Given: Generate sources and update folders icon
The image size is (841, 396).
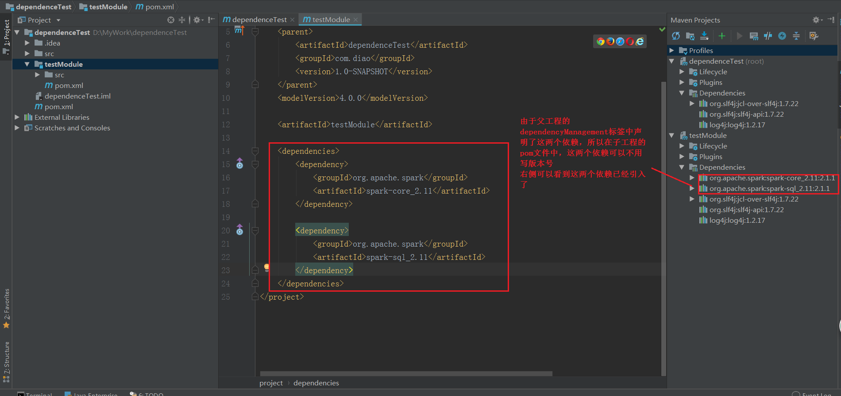Looking at the screenshot, I should pyautogui.click(x=690, y=36).
